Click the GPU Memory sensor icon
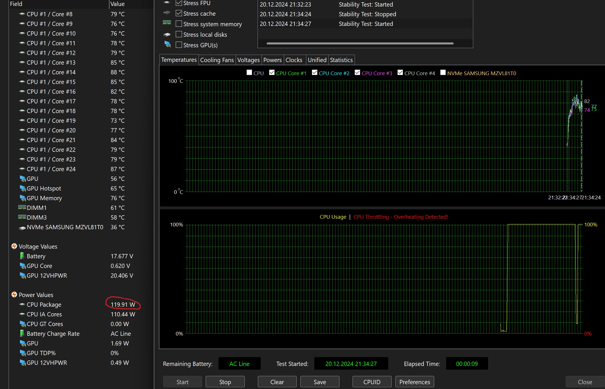The height and width of the screenshot is (389, 605). [23, 198]
